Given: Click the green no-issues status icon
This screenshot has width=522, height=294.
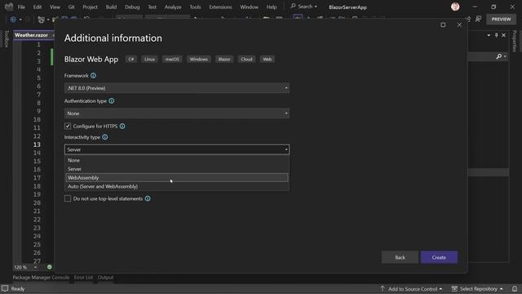Looking at the screenshot, I should [x=49, y=267].
